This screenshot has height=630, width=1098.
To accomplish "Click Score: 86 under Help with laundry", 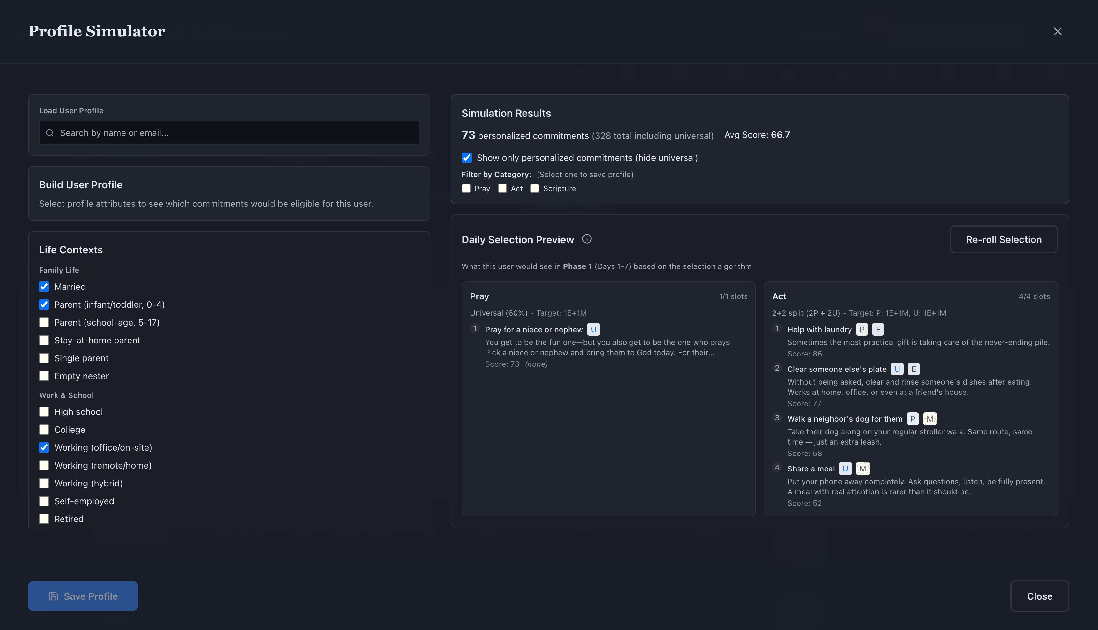I will [805, 354].
